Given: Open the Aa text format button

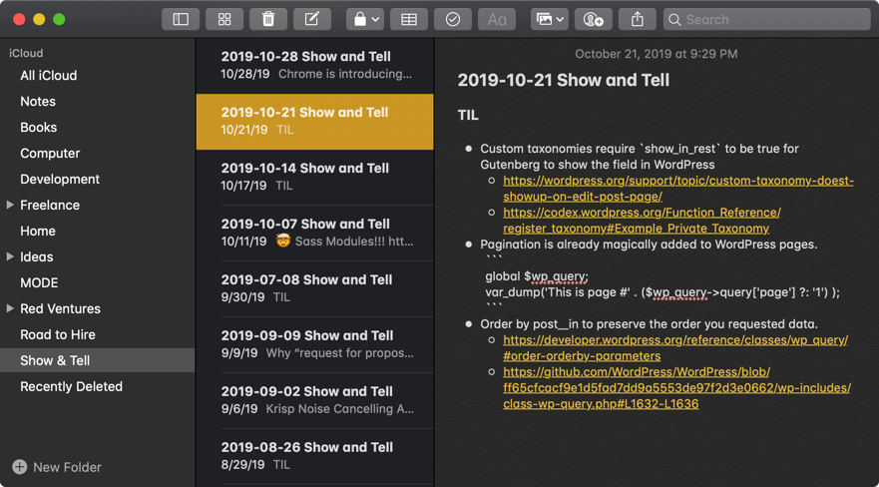Looking at the screenshot, I should 497,20.
